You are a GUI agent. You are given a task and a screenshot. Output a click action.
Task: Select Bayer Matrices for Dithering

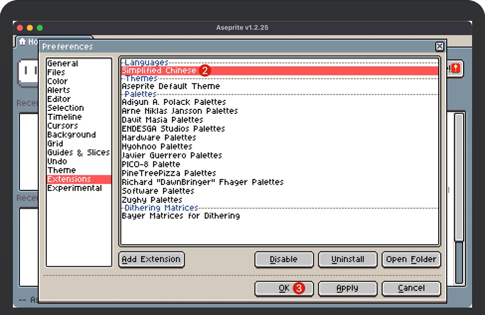point(181,216)
